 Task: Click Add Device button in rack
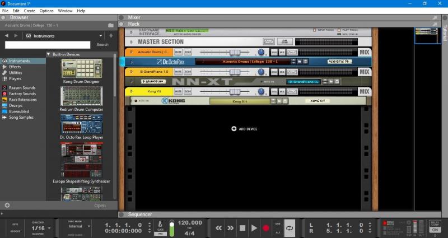[244, 129]
